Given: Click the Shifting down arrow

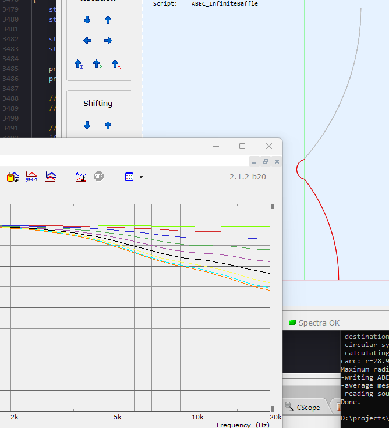Looking at the screenshot, I should point(87,125).
